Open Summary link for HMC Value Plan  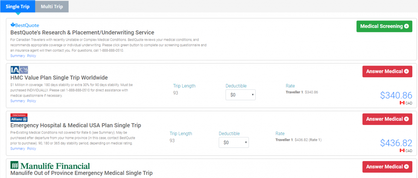pos(17,101)
